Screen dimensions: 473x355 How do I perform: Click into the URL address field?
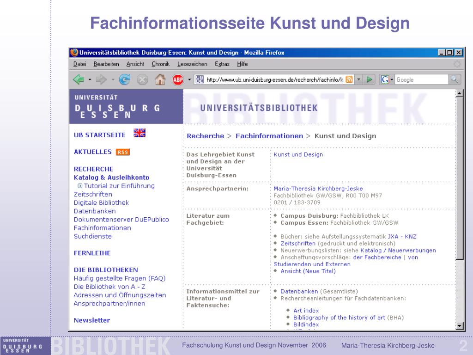274,80
